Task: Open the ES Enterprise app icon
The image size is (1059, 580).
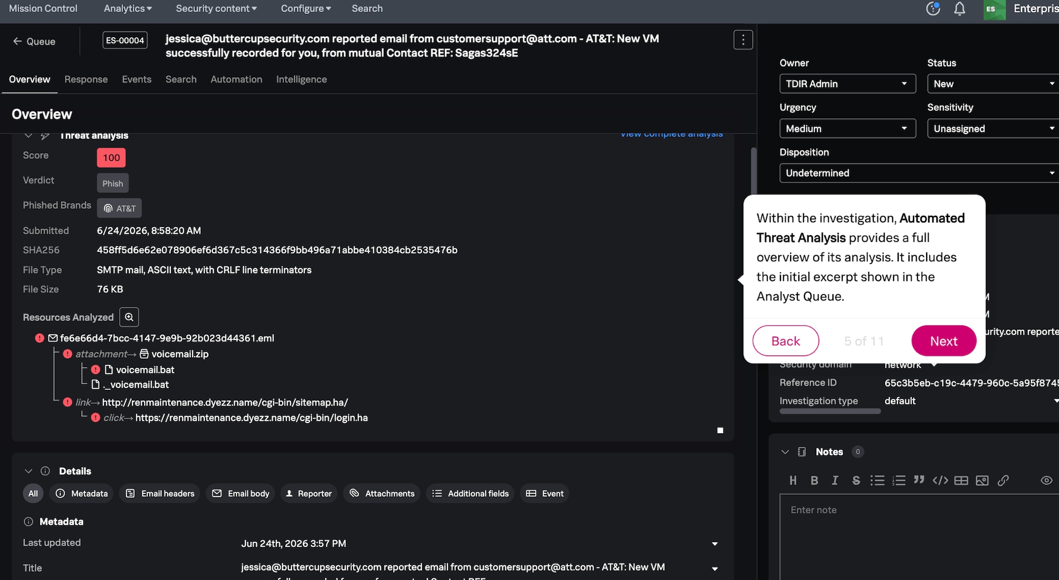Action: 994,9
